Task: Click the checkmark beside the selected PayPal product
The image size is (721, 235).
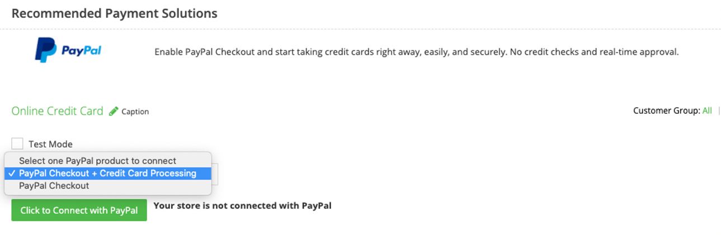Action: [x=12, y=174]
